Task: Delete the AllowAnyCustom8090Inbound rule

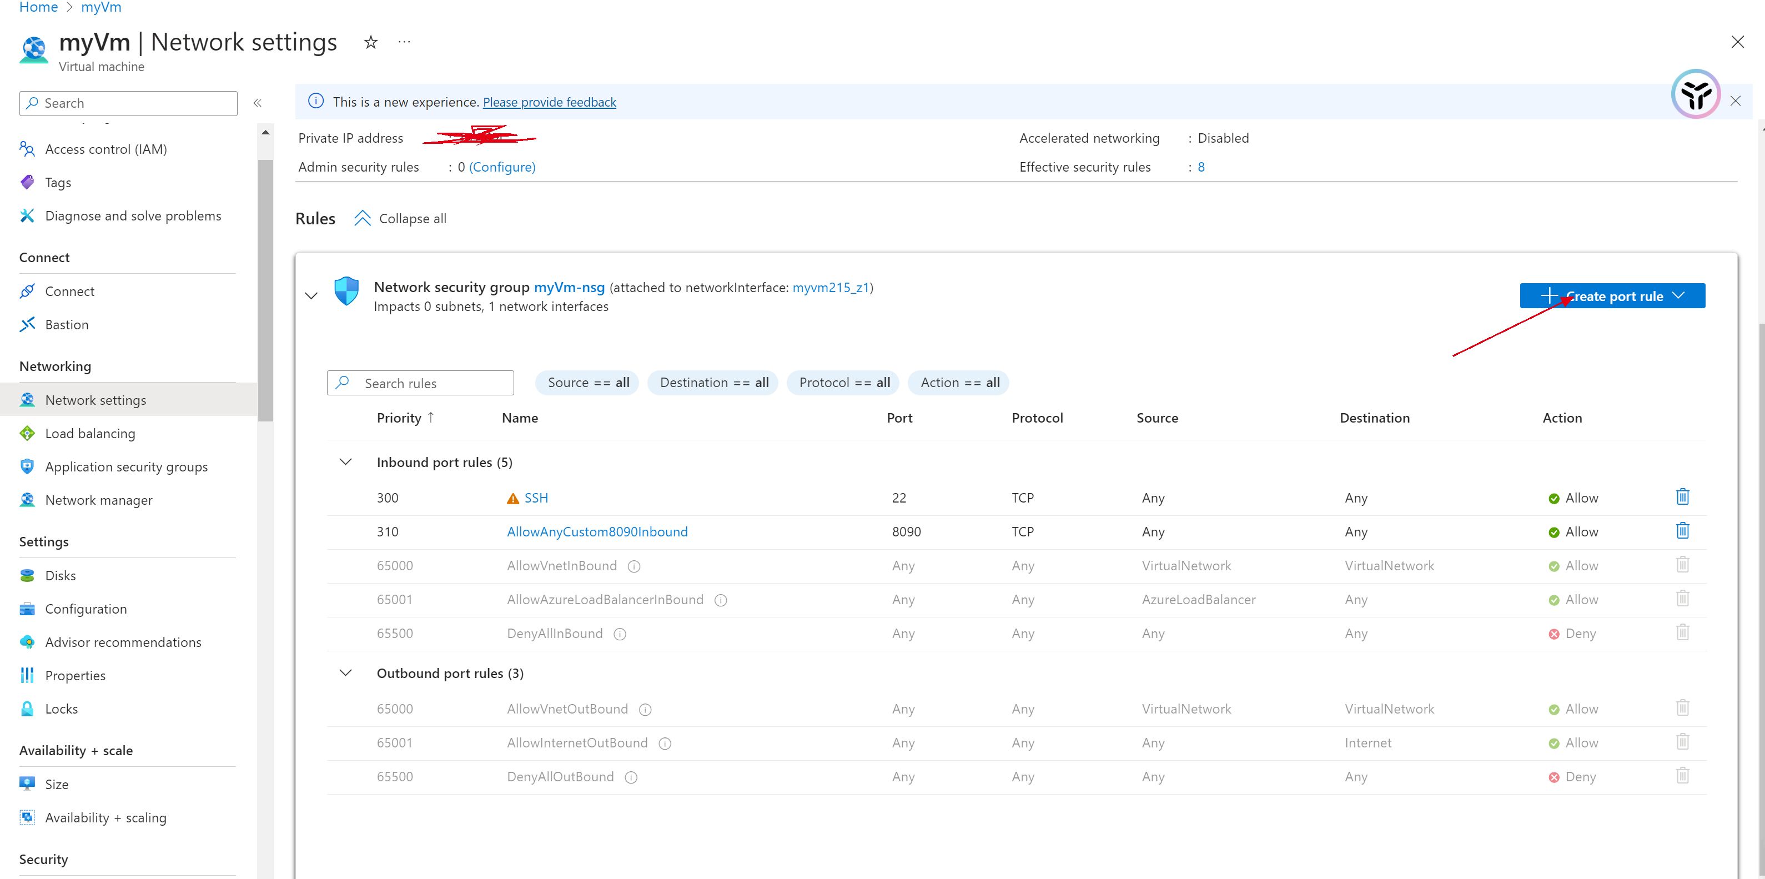Action: [x=1682, y=530]
